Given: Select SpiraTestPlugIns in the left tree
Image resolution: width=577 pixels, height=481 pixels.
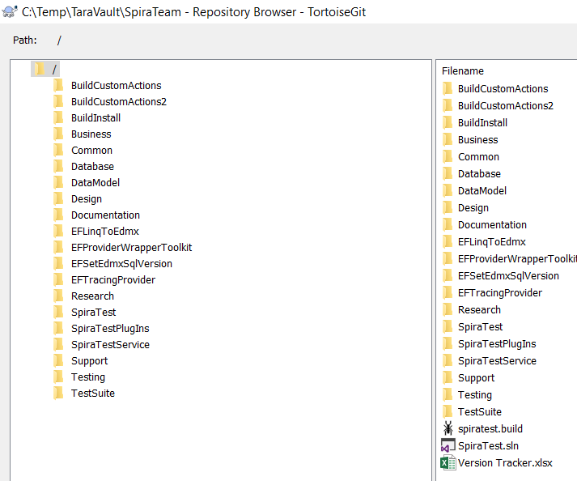Looking at the screenshot, I should (x=110, y=329).
